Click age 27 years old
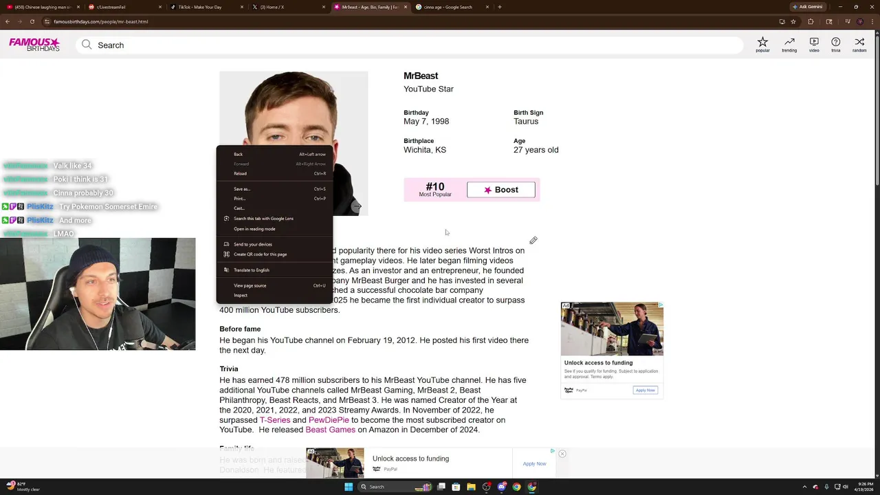 click(536, 150)
